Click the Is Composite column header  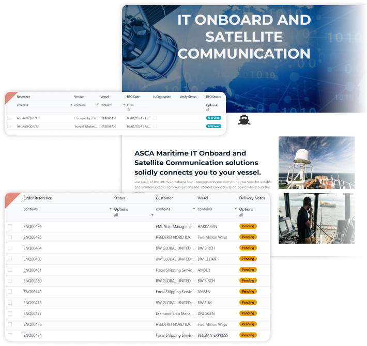click(x=162, y=97)
